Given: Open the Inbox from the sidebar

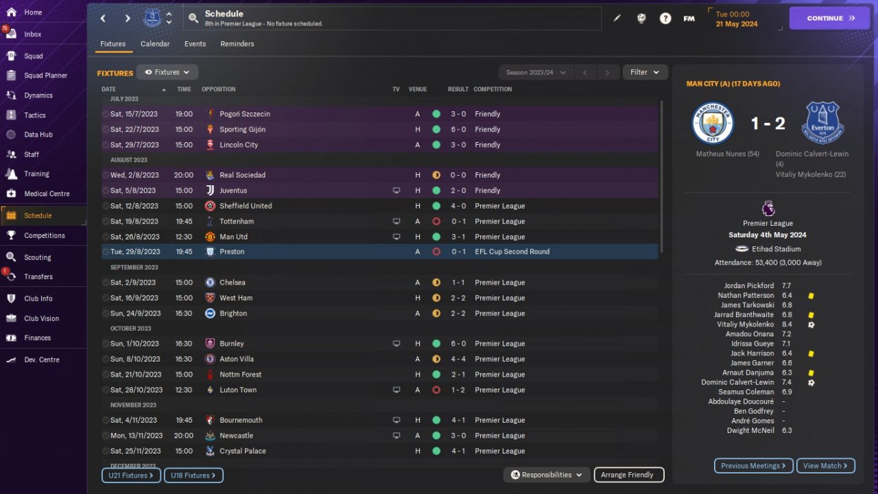Looking at the screenshot, I should pyautogui.click(x=32, y=34).
